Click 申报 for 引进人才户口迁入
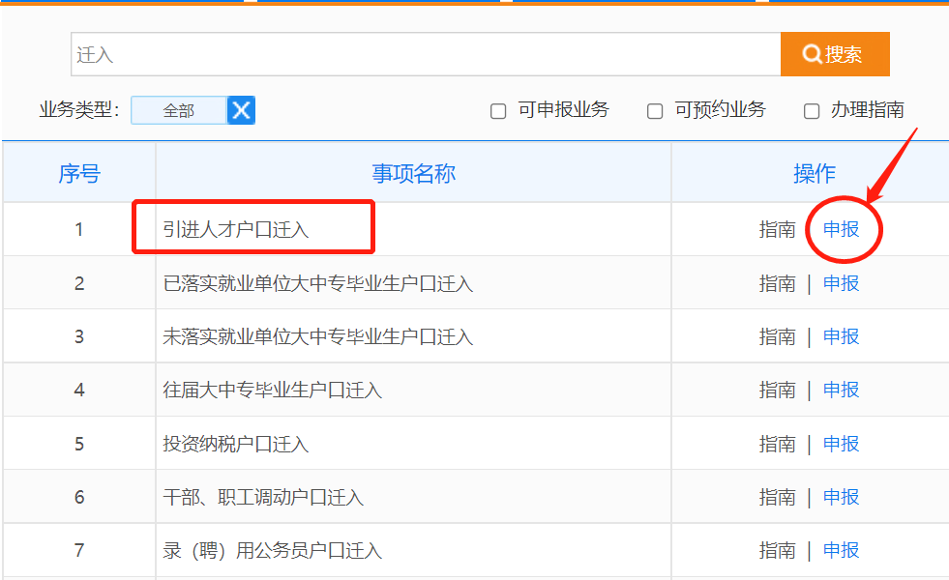The height and width of the screenshot is (580, 949). 841,230
